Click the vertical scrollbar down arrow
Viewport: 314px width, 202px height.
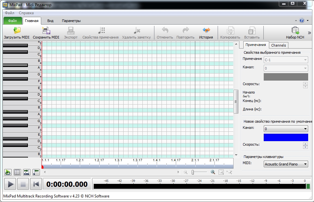[x=236, y=155]
